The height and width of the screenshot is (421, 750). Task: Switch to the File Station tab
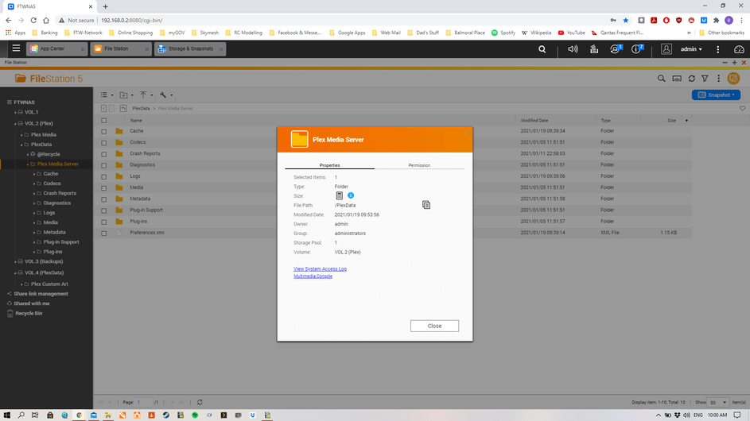(x=121, y=48)
